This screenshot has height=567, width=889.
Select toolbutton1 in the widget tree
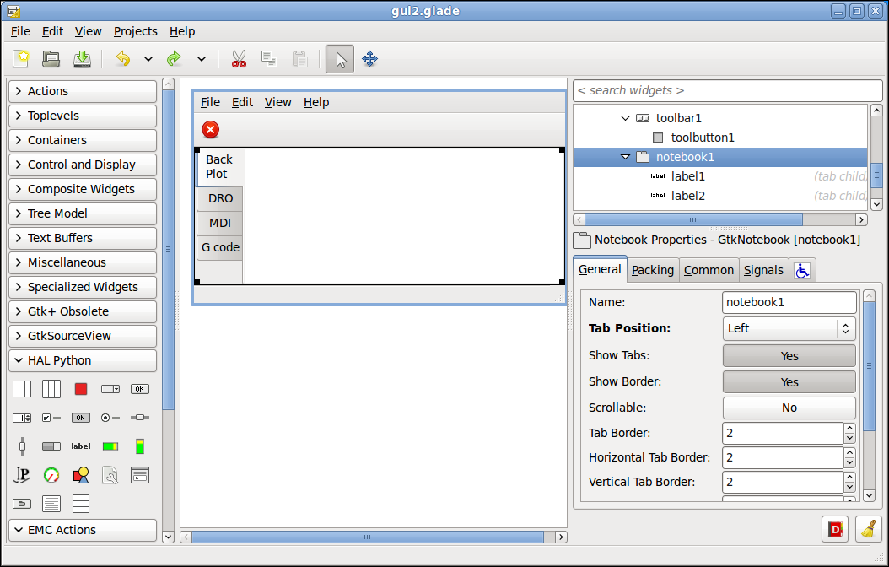click(x=703, y=138)
